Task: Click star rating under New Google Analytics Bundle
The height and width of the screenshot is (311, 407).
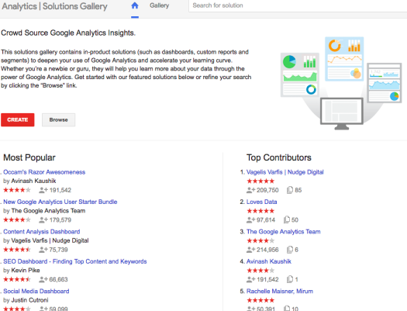Action: tap(17, 220)
